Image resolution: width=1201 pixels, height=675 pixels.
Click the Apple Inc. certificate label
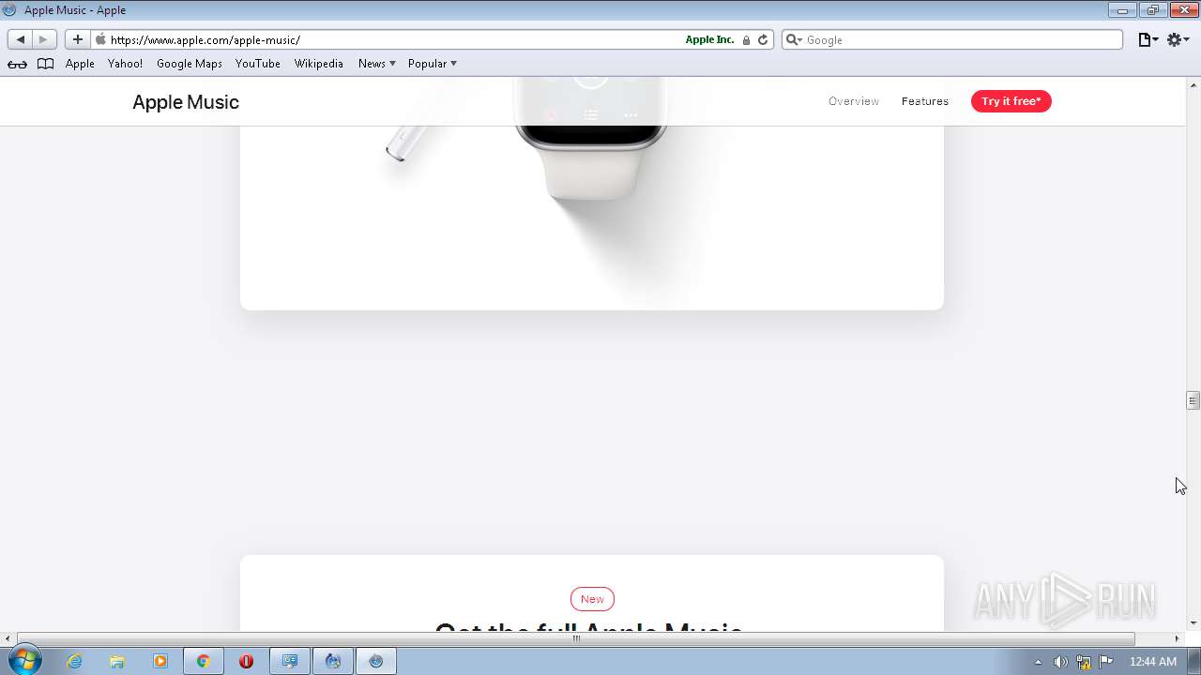[709, 40]
